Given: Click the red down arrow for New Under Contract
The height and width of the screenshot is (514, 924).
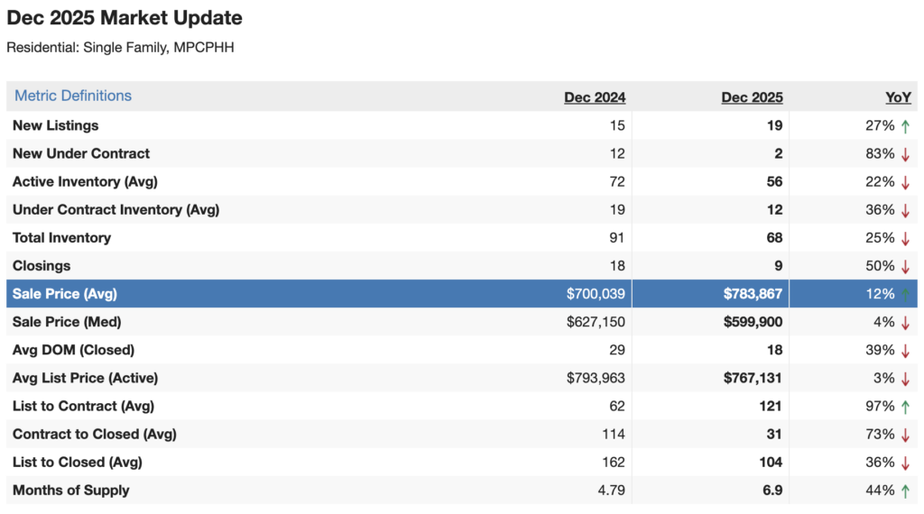Looking at the screenshot, I should [x=905, y=154].
